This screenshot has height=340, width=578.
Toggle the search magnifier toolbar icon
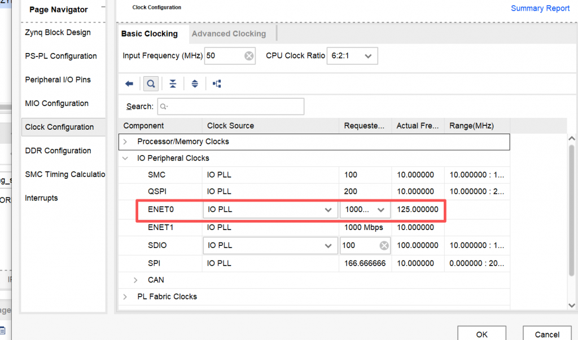click(x=151, y=84)
